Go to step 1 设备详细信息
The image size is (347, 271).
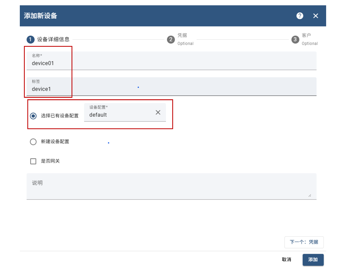48,39
